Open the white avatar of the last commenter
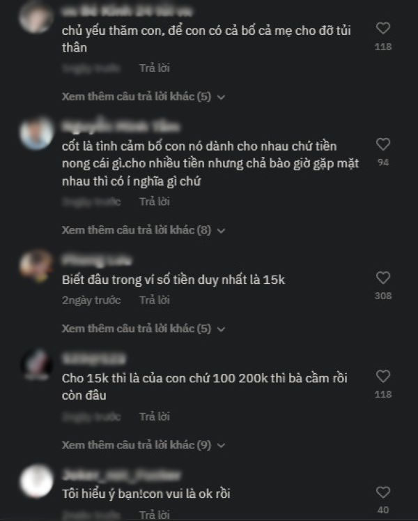This screenshot has height=521, width=418. coord(36,481)
